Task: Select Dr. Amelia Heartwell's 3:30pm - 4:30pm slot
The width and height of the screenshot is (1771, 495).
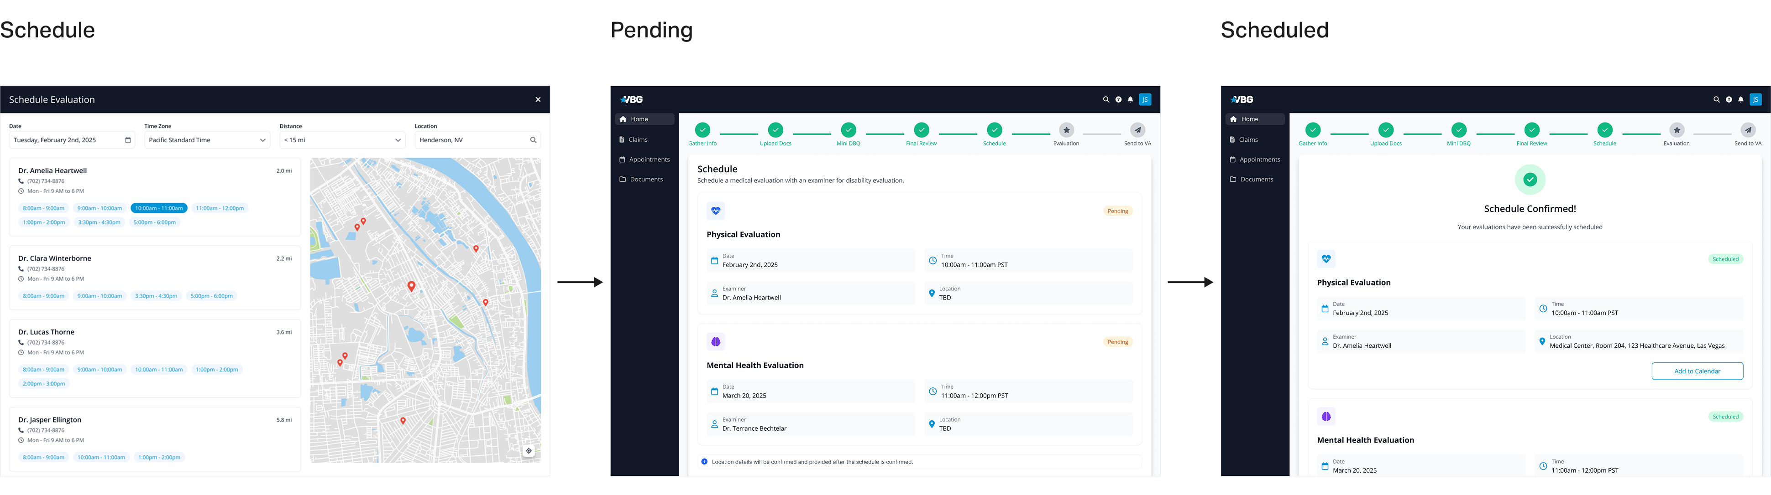Action: pyautogui.click(x=99, y=222)
